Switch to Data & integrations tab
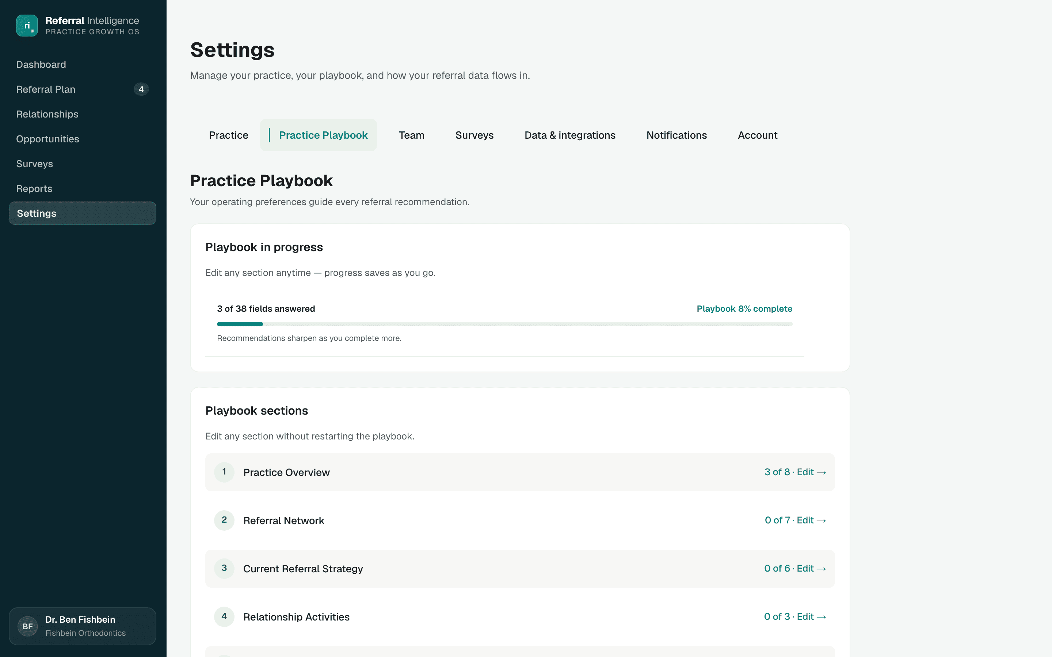The width and height of the screenshot is (1052, 657). pyautogui.click(x=570, y=135)
